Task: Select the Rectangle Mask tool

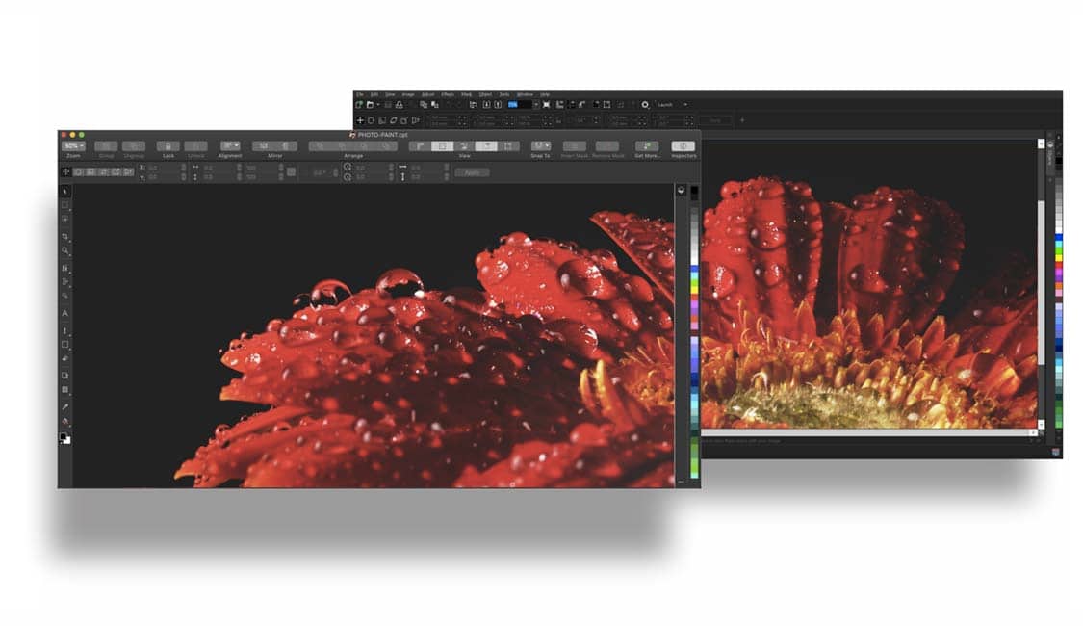Action: click(x=64, y=204)
